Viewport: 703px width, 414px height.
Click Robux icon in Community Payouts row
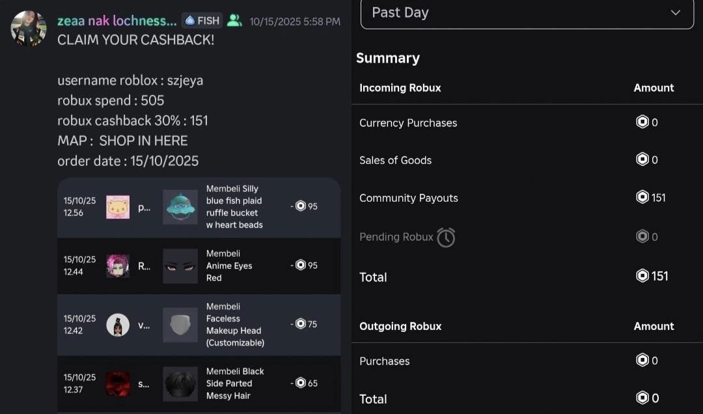pyautogui.click(x=642, y=197)
